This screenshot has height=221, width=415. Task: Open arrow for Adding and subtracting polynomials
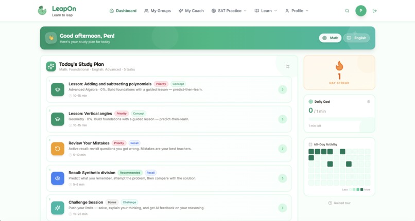(282, 89)
